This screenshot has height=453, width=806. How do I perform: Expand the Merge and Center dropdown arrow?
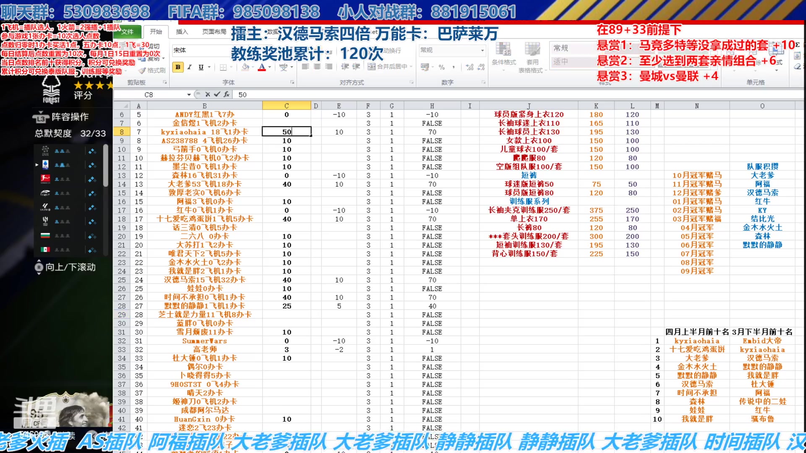(411, 67)
